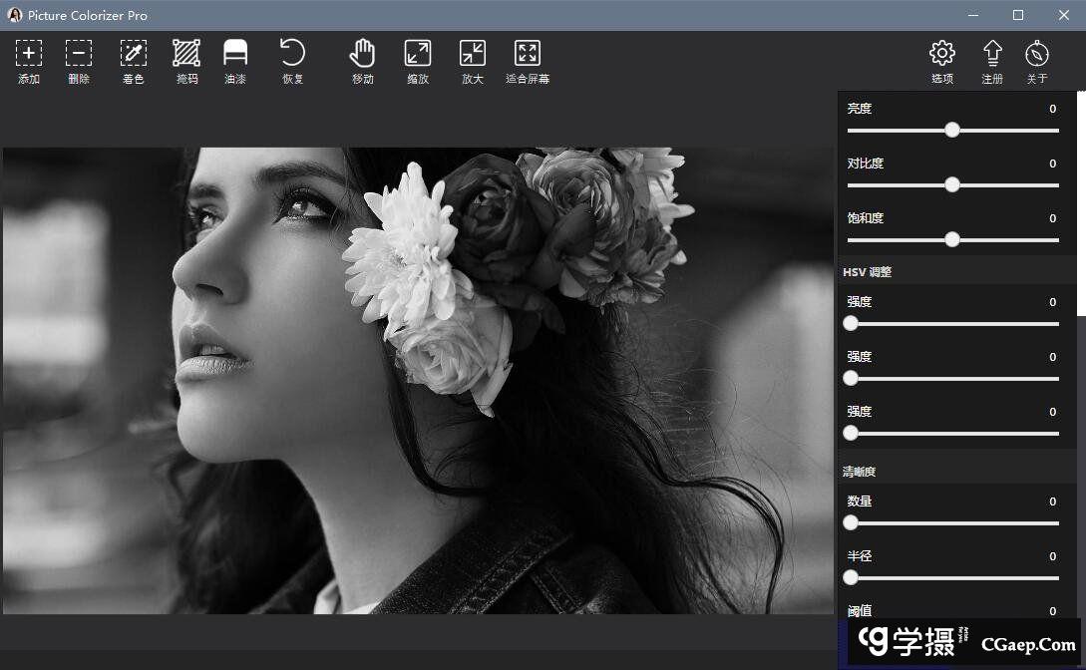Select the 移动 (Move) hand tool

click(362, 60)
